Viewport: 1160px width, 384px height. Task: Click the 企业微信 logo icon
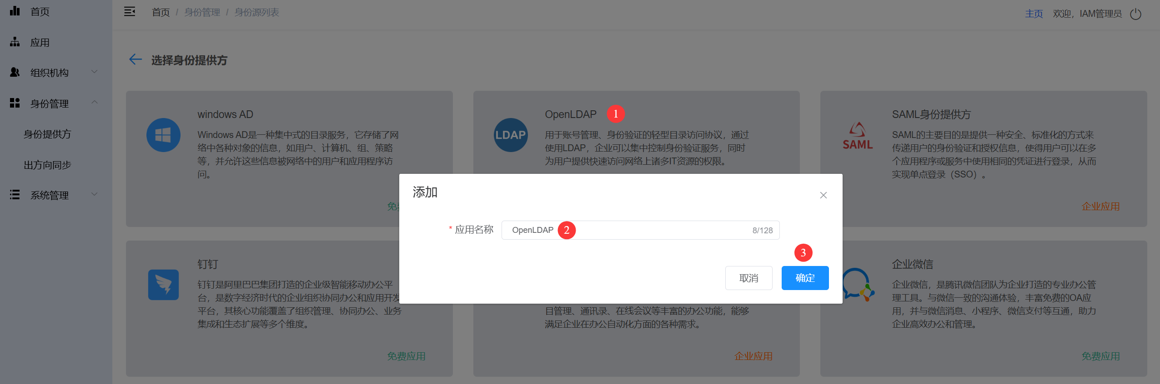coord(857,285)
